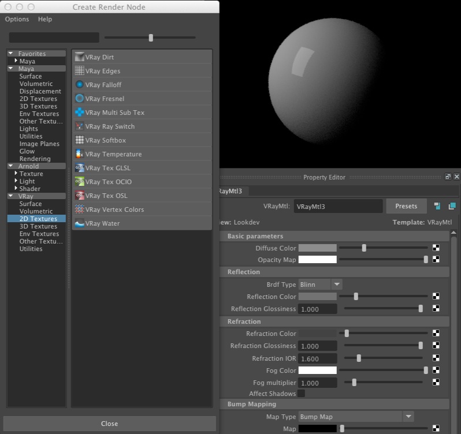This screenshot has width=461, height=434.
Task: Collapse the VRay category
Action: pyautogui.click(x=11, y=196)
